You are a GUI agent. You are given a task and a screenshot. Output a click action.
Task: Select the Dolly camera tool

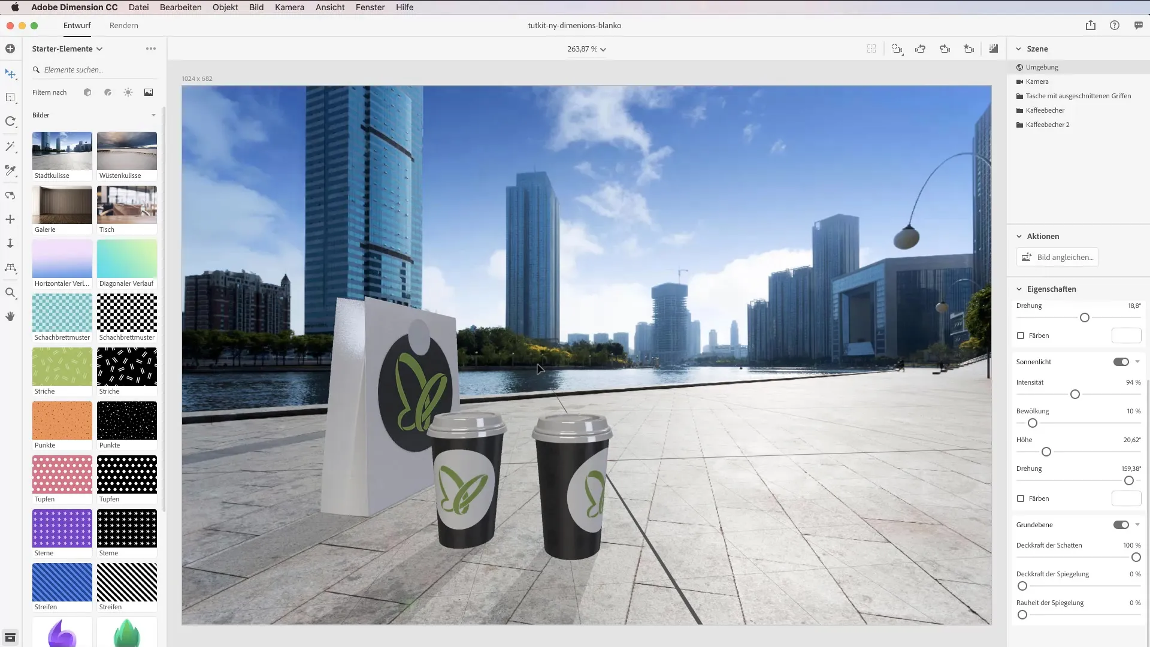click(x=10, y=243)
